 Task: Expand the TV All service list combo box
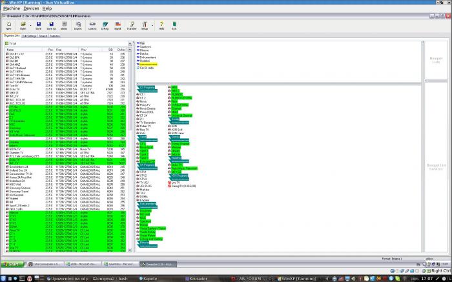pyautogui.click(x=130, y=44)
